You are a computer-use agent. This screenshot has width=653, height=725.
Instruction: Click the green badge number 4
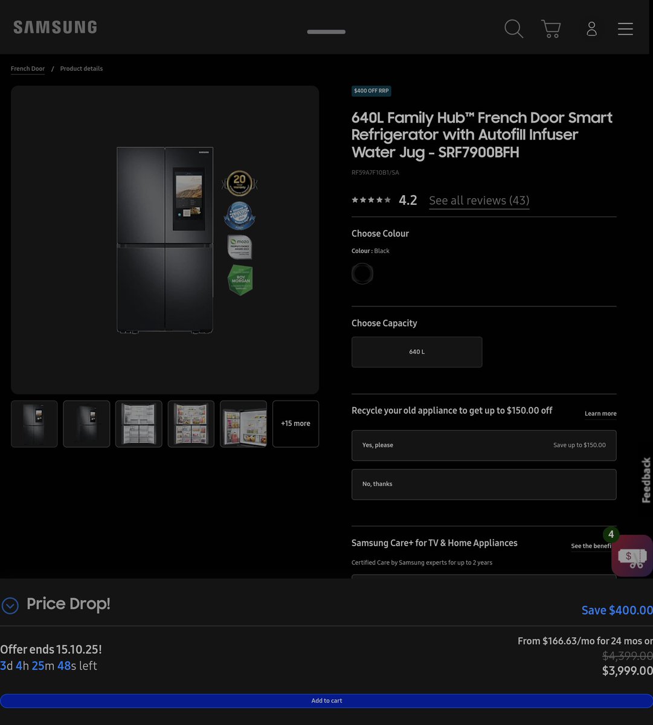tap(611, 535)
